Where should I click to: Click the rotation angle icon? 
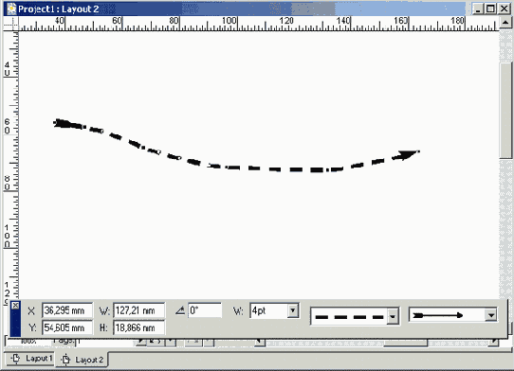(x=180, y=310)
